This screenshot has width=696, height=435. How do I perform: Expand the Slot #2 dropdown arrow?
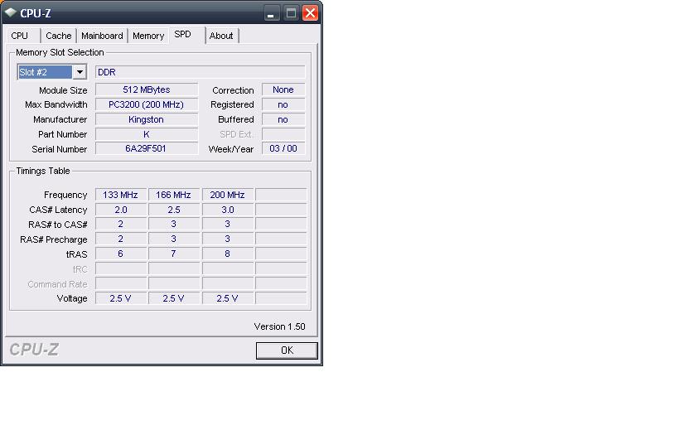pyautogui.click(x=80, y=72)
